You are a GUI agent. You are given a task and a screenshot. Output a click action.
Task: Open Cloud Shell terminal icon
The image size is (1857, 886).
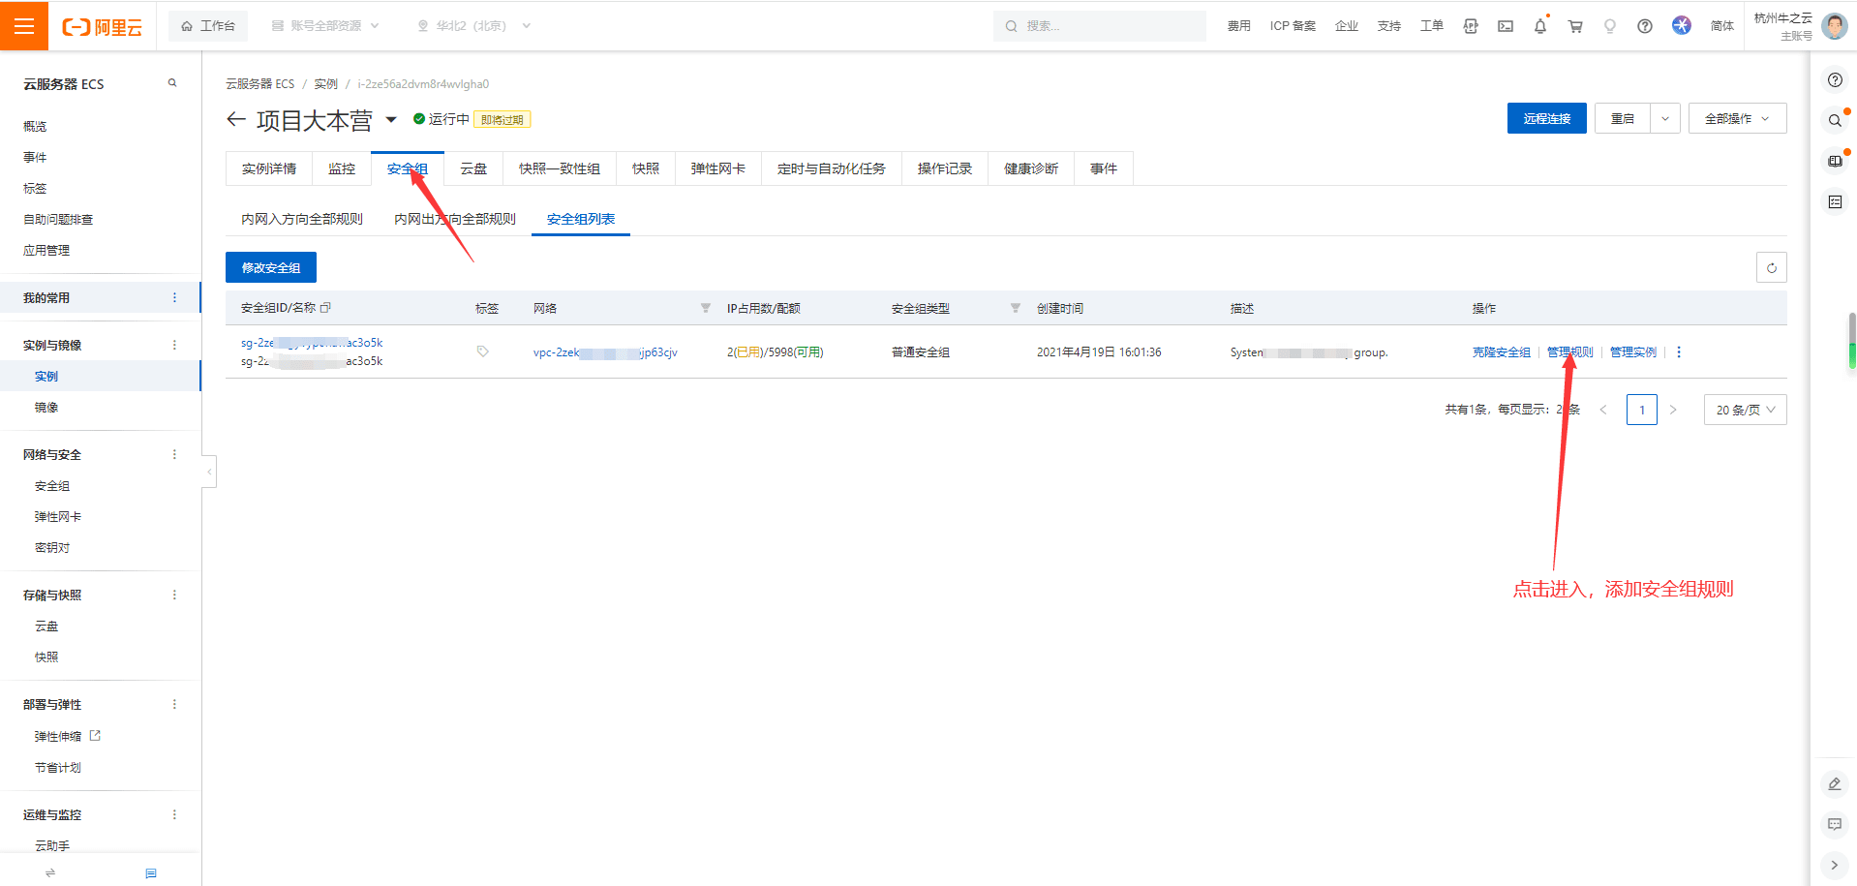(1505, 26)
